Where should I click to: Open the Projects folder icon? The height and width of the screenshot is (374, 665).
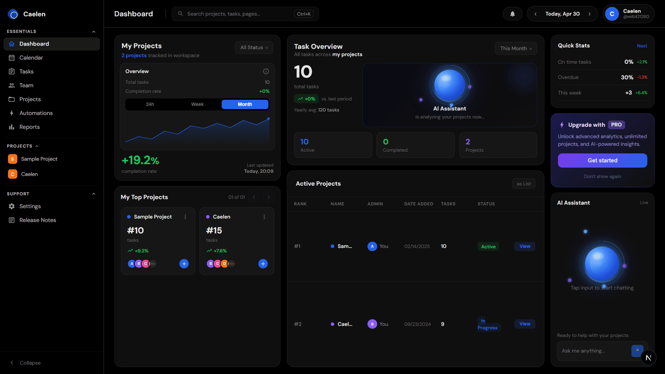pos(12,99)
